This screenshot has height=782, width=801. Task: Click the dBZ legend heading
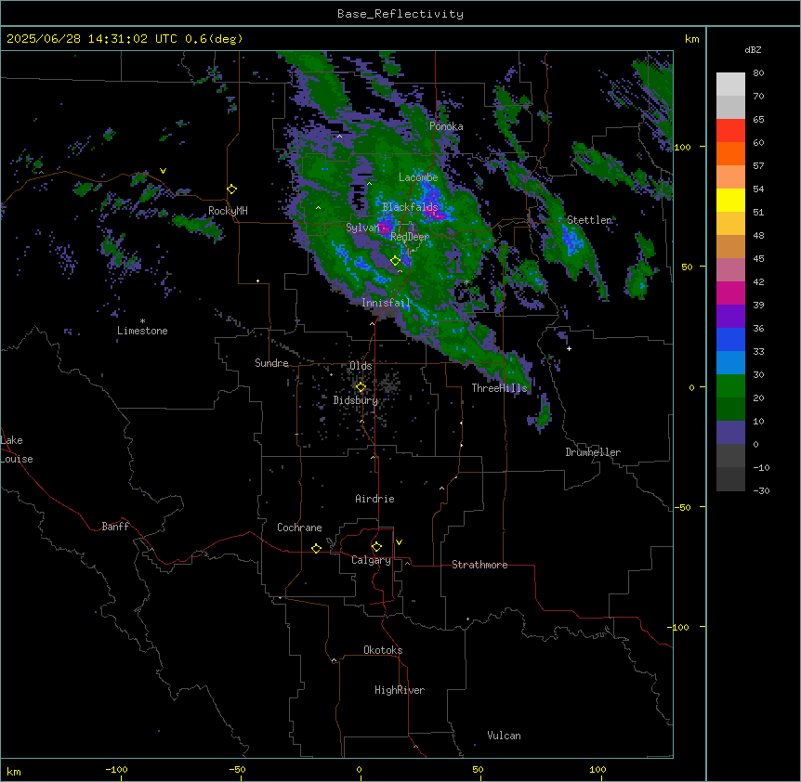click(x=753, y=49)
